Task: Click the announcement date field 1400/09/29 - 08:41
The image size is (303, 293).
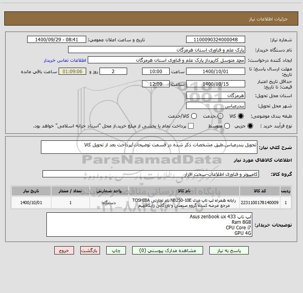Action: click(x=57, y=40)
